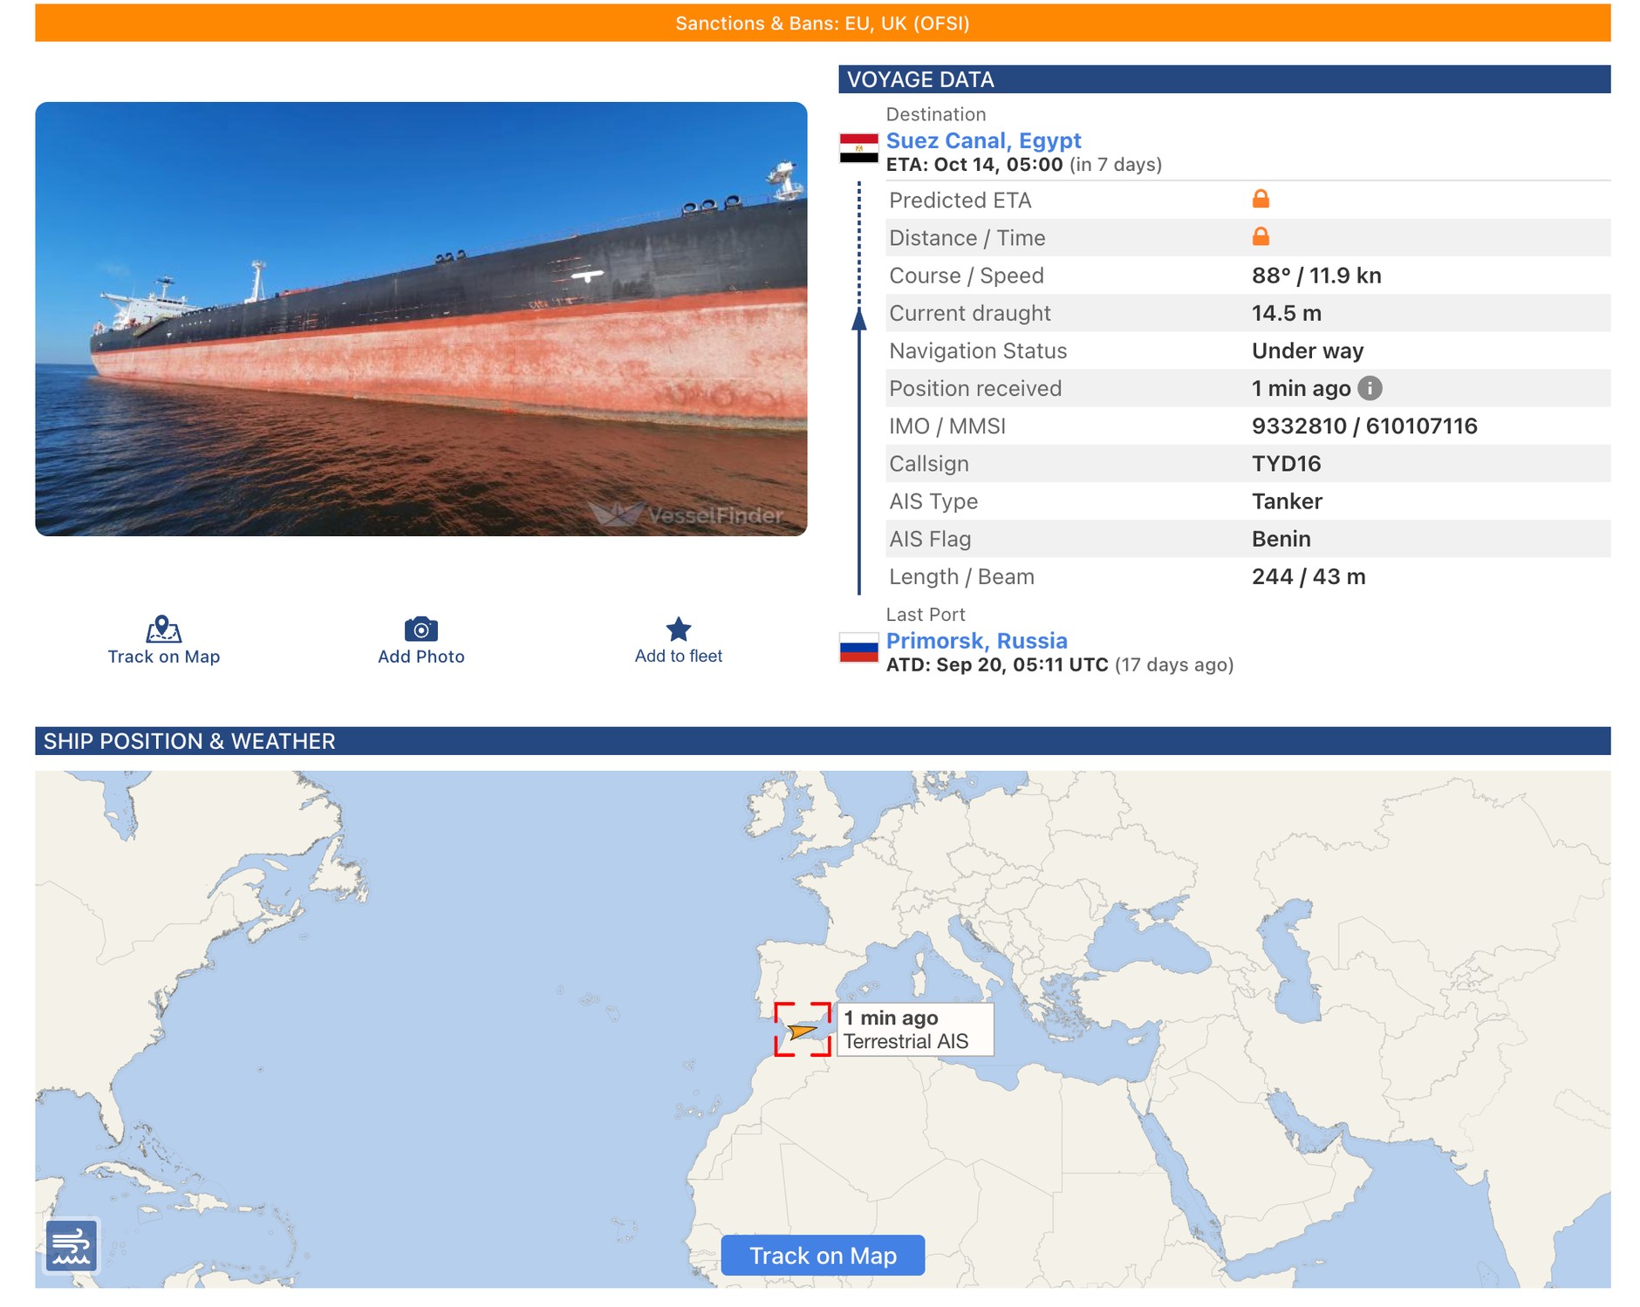Click the orange ship marker on the map

pos(802,1031)
